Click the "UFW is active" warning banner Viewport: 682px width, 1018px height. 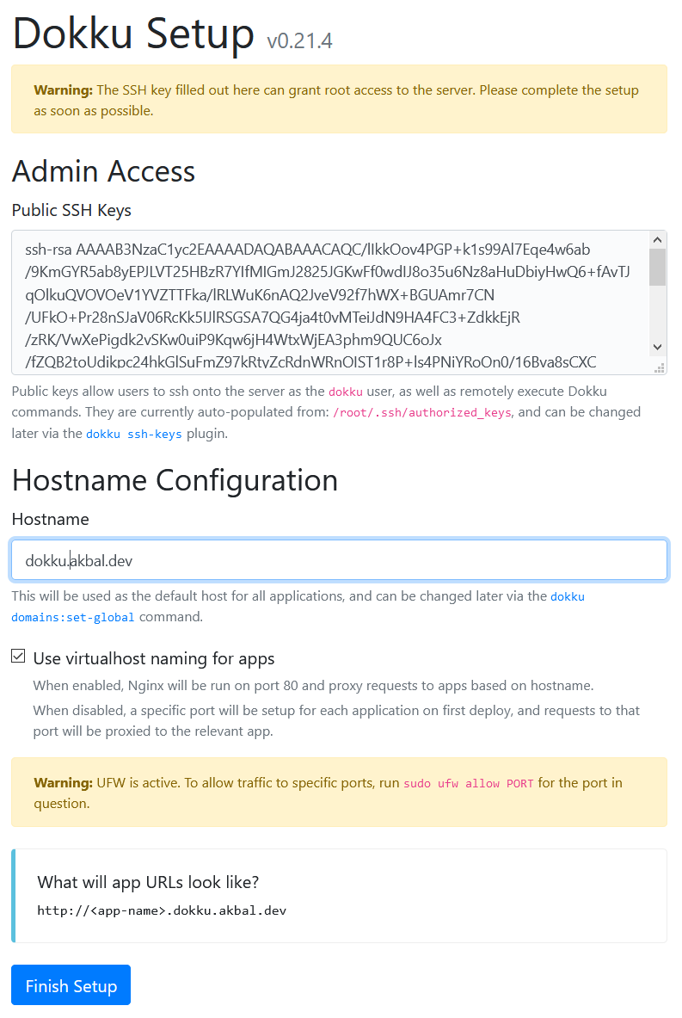(339, 793)
